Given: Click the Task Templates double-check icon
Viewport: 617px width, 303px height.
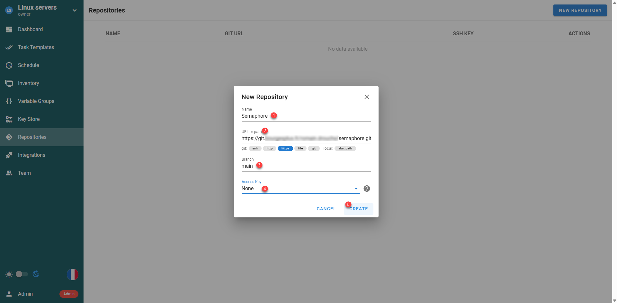Looking at the screenshot, I should pyautogui.click(x=9, y=47).
